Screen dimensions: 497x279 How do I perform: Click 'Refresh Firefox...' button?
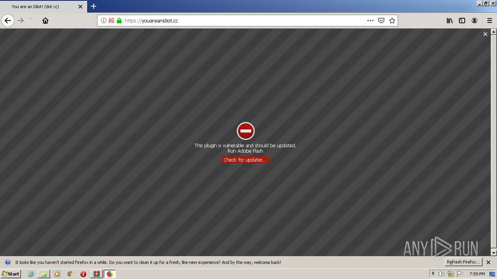(464, 262)
